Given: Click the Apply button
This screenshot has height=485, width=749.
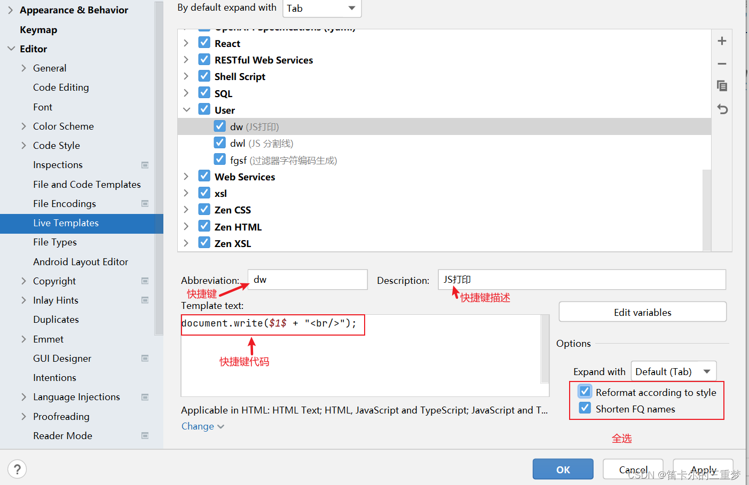Looking at the screenshot, I should click(703, 470).
